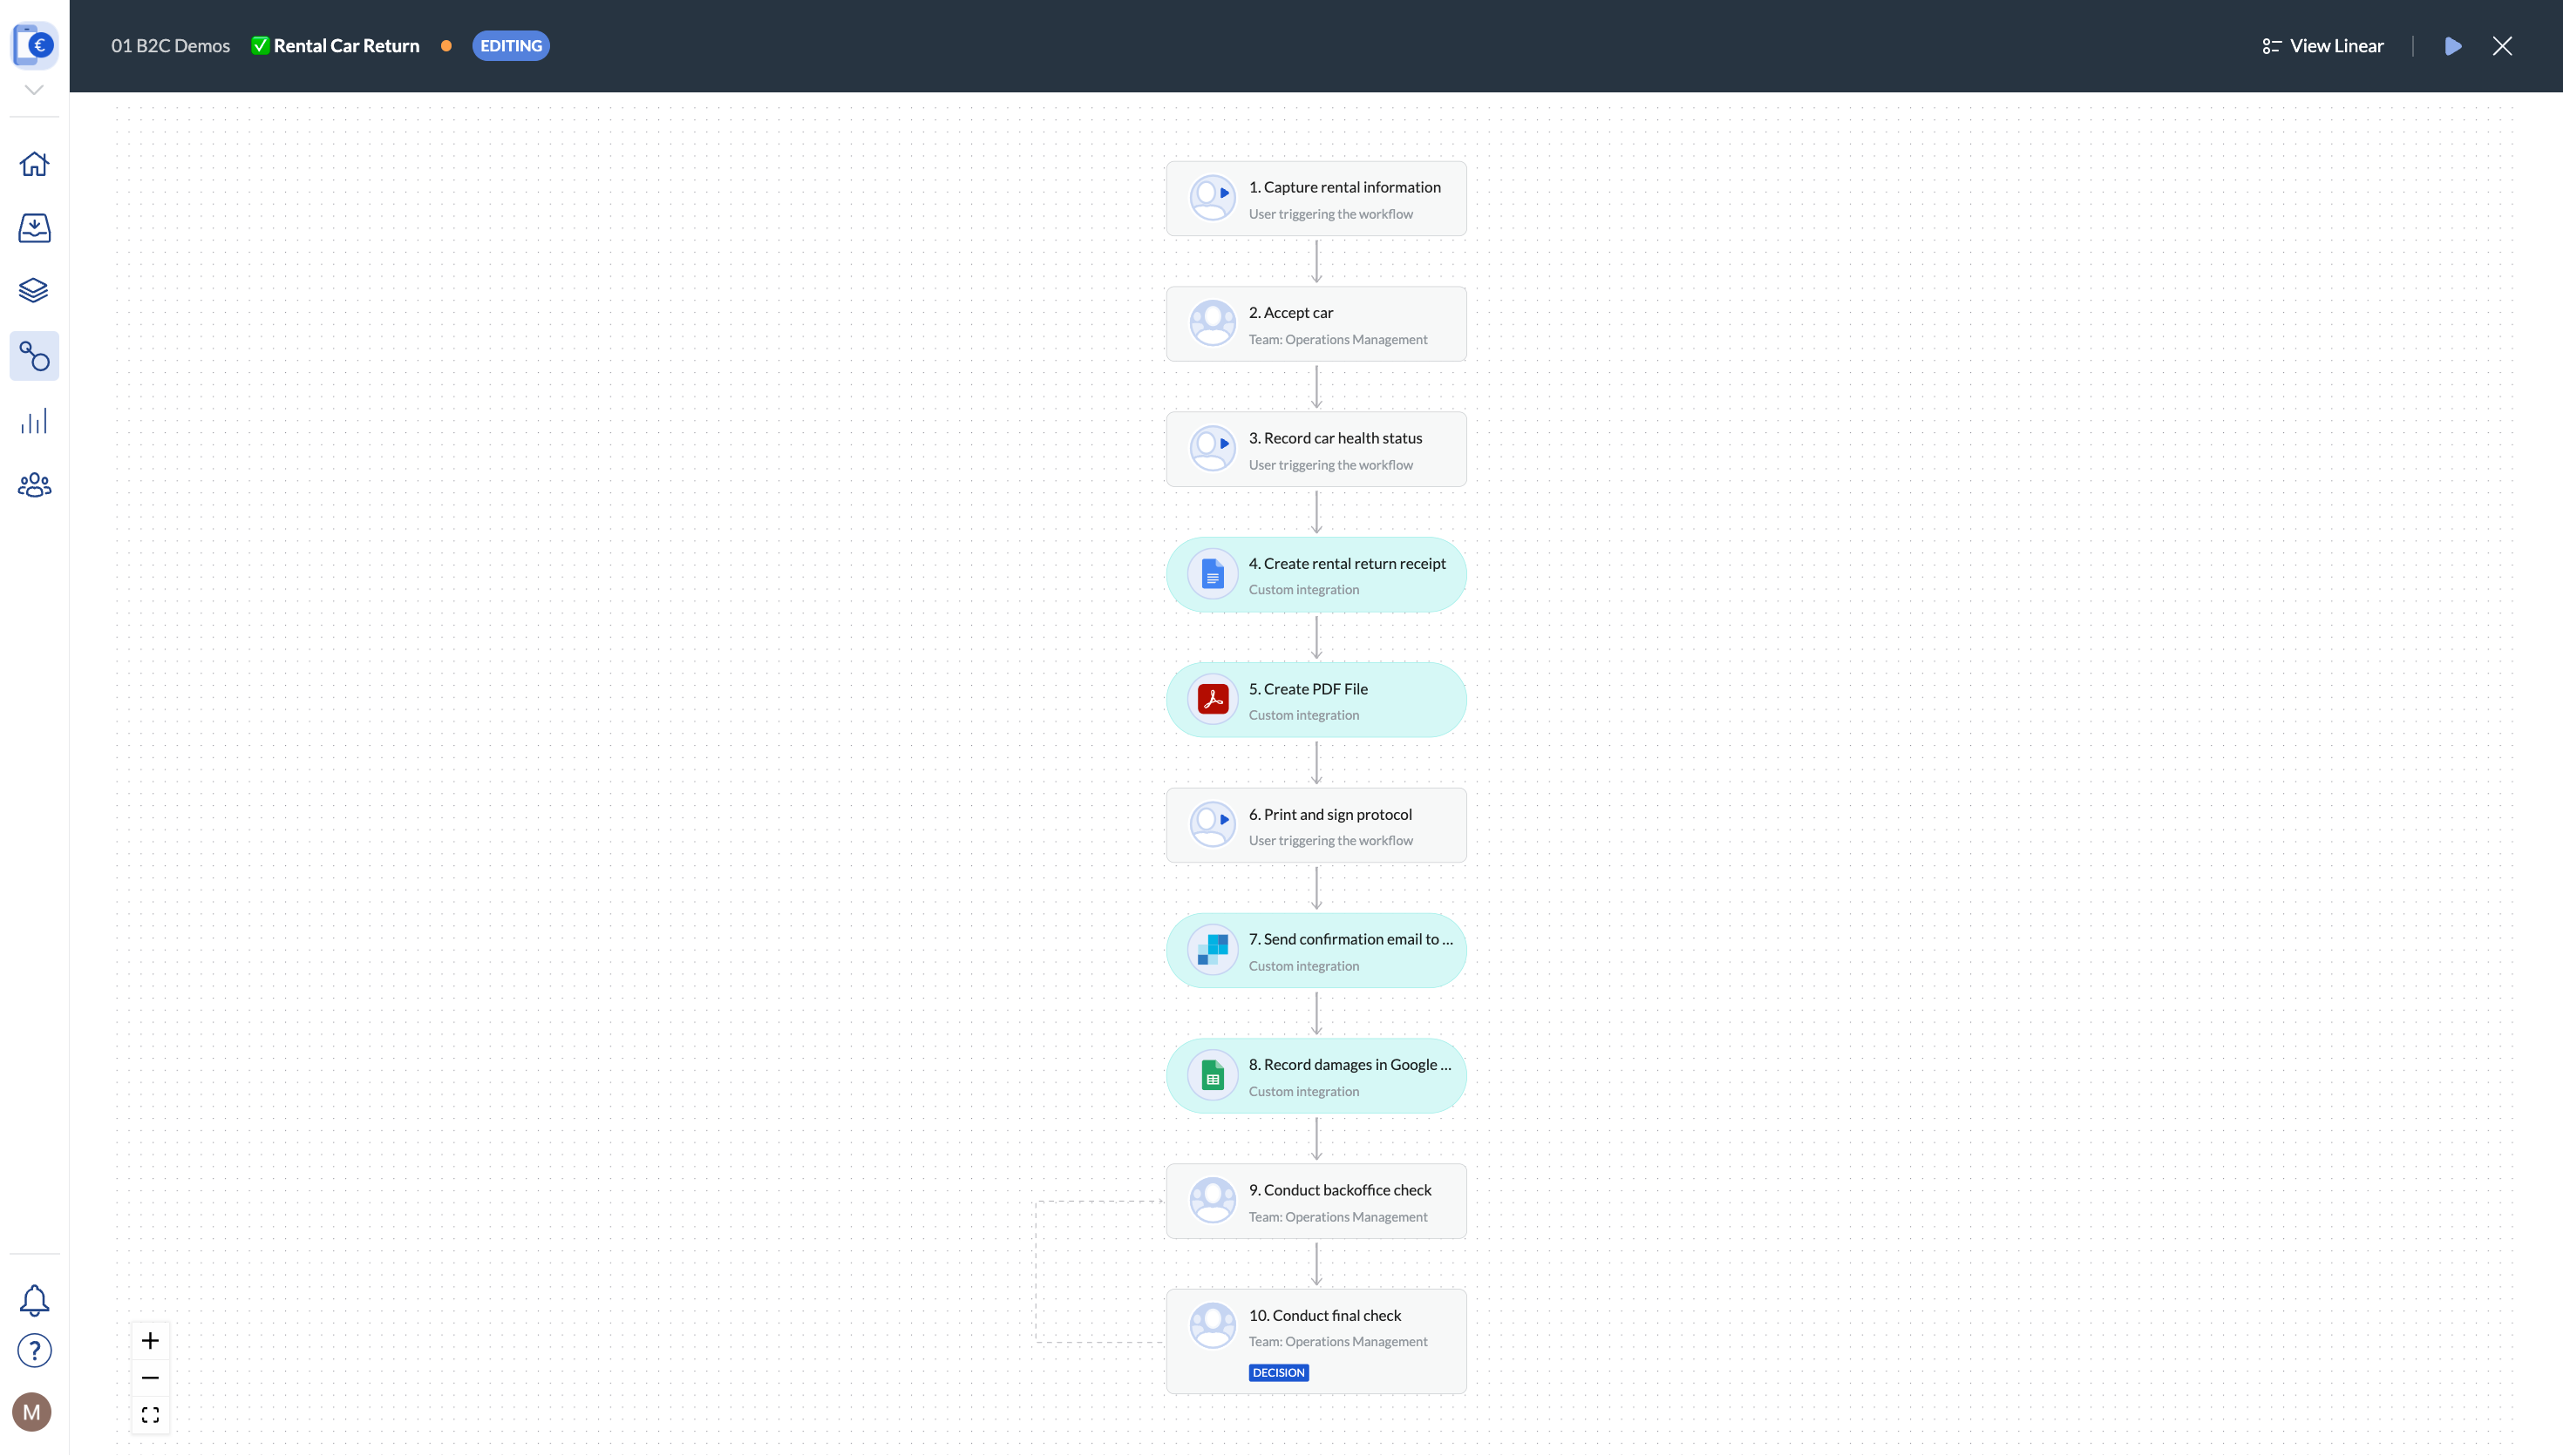The width and height of the screenshot is (2563, 1456).
Task: Click PDF icon on step 5
Action: pos(1213,699)
